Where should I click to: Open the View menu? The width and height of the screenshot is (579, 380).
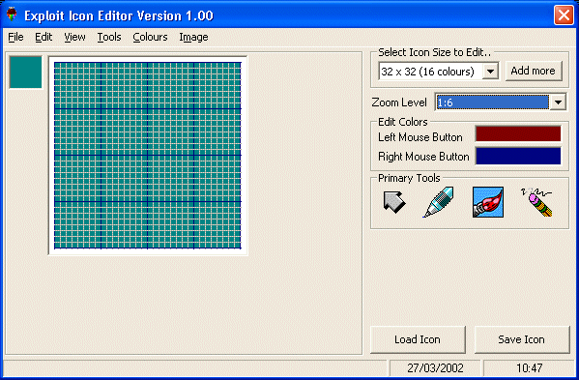(x=74, y=37)
